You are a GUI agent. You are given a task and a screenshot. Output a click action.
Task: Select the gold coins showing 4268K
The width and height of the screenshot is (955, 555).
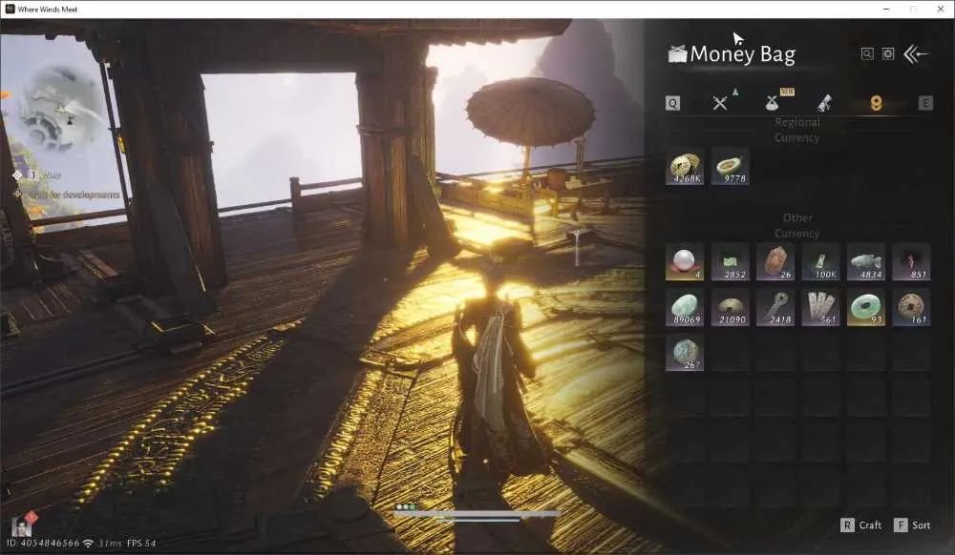pyautogui.click(x=685, y=167)
